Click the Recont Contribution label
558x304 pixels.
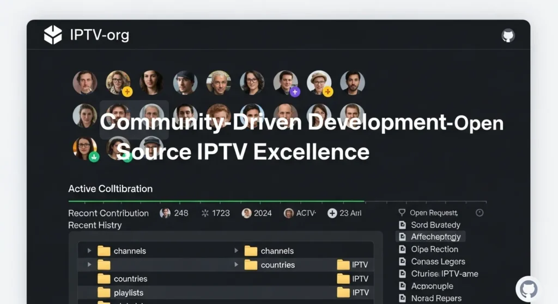[108, 213]
